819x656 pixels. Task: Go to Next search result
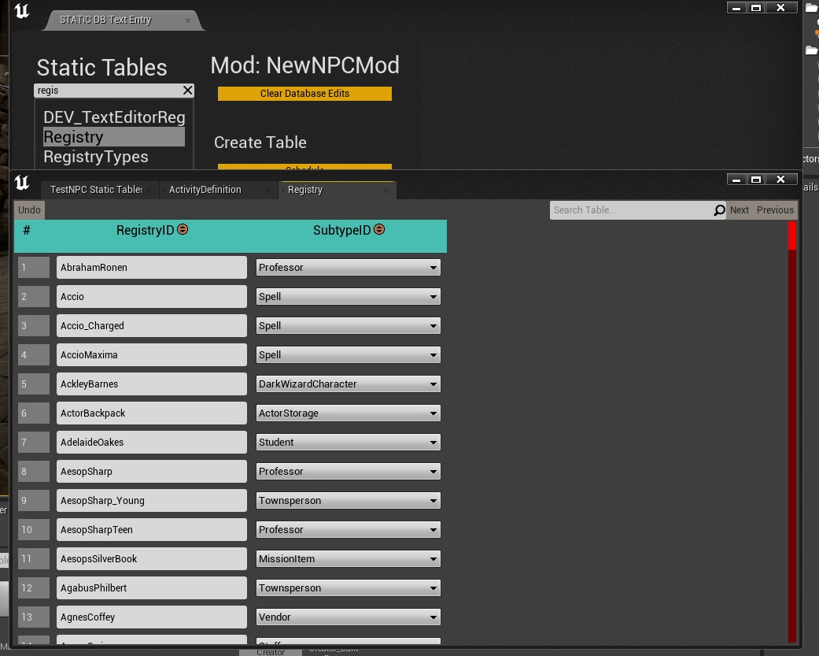pos(739,210)
